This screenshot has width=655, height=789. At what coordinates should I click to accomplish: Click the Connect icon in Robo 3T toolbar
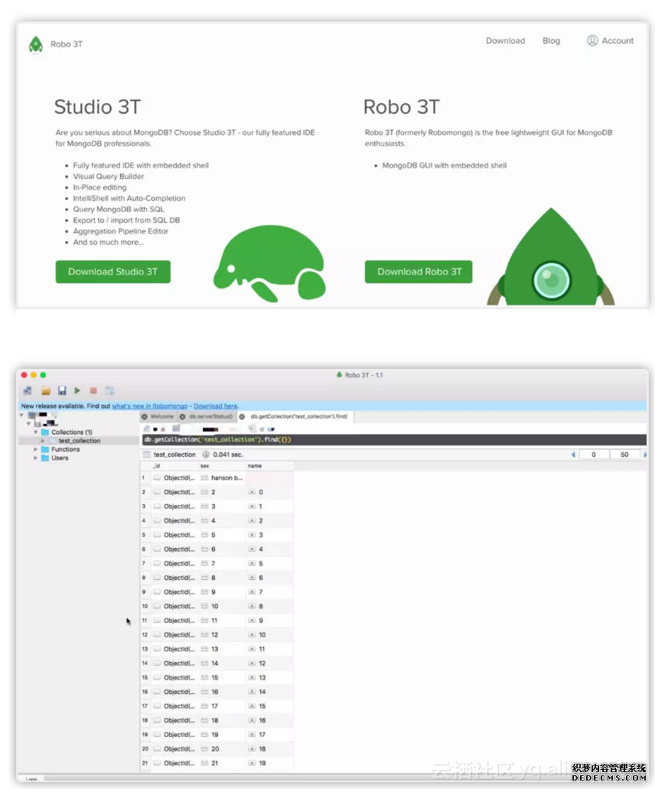tap(28, 390)
